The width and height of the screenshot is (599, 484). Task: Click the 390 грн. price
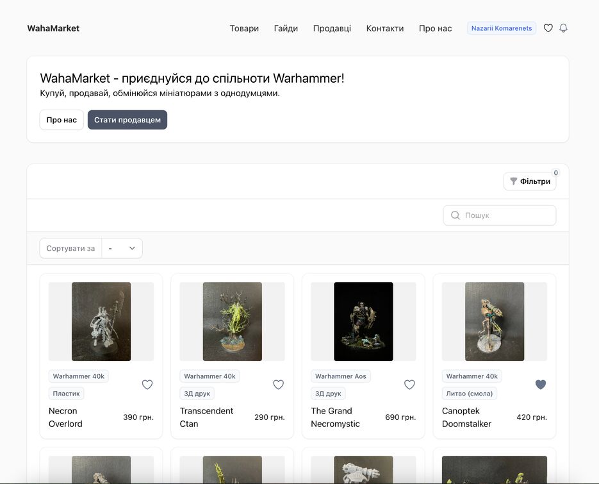click(x=138, y=417)
